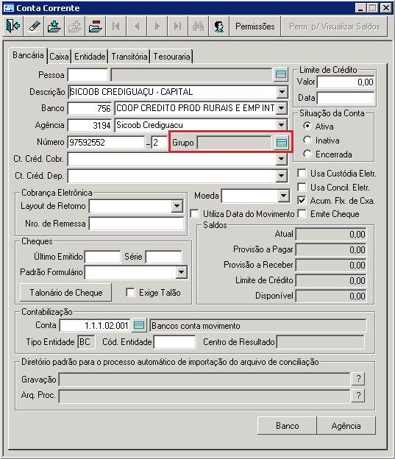The height and width of the screenshot is (459, 395).
Task: Click the binoculars search icon
Action: [198, 26]
